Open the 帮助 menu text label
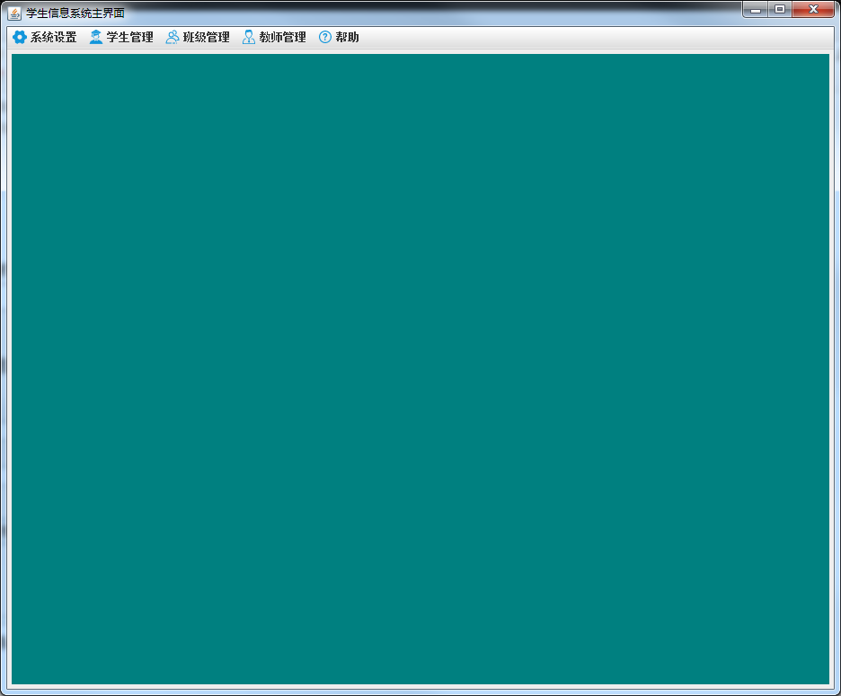Image resolution: width=841 pixels, height=696 pixels. (348, 37)
